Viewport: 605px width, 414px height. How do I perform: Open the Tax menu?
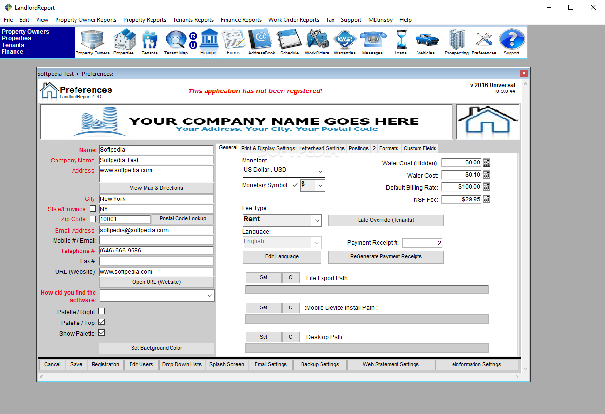pyautogui.click(x=330, y=20)
